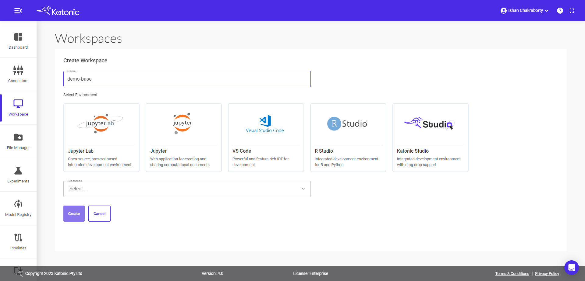The height and width of the screenshot is (281, 585).
Task: Click the user avatar icon
Action: pyautogui.click(x=503, y=11)
